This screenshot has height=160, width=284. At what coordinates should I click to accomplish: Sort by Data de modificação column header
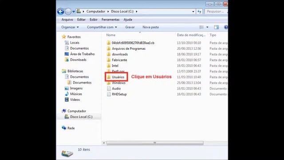pyautogui.click(x=191, y=35)
